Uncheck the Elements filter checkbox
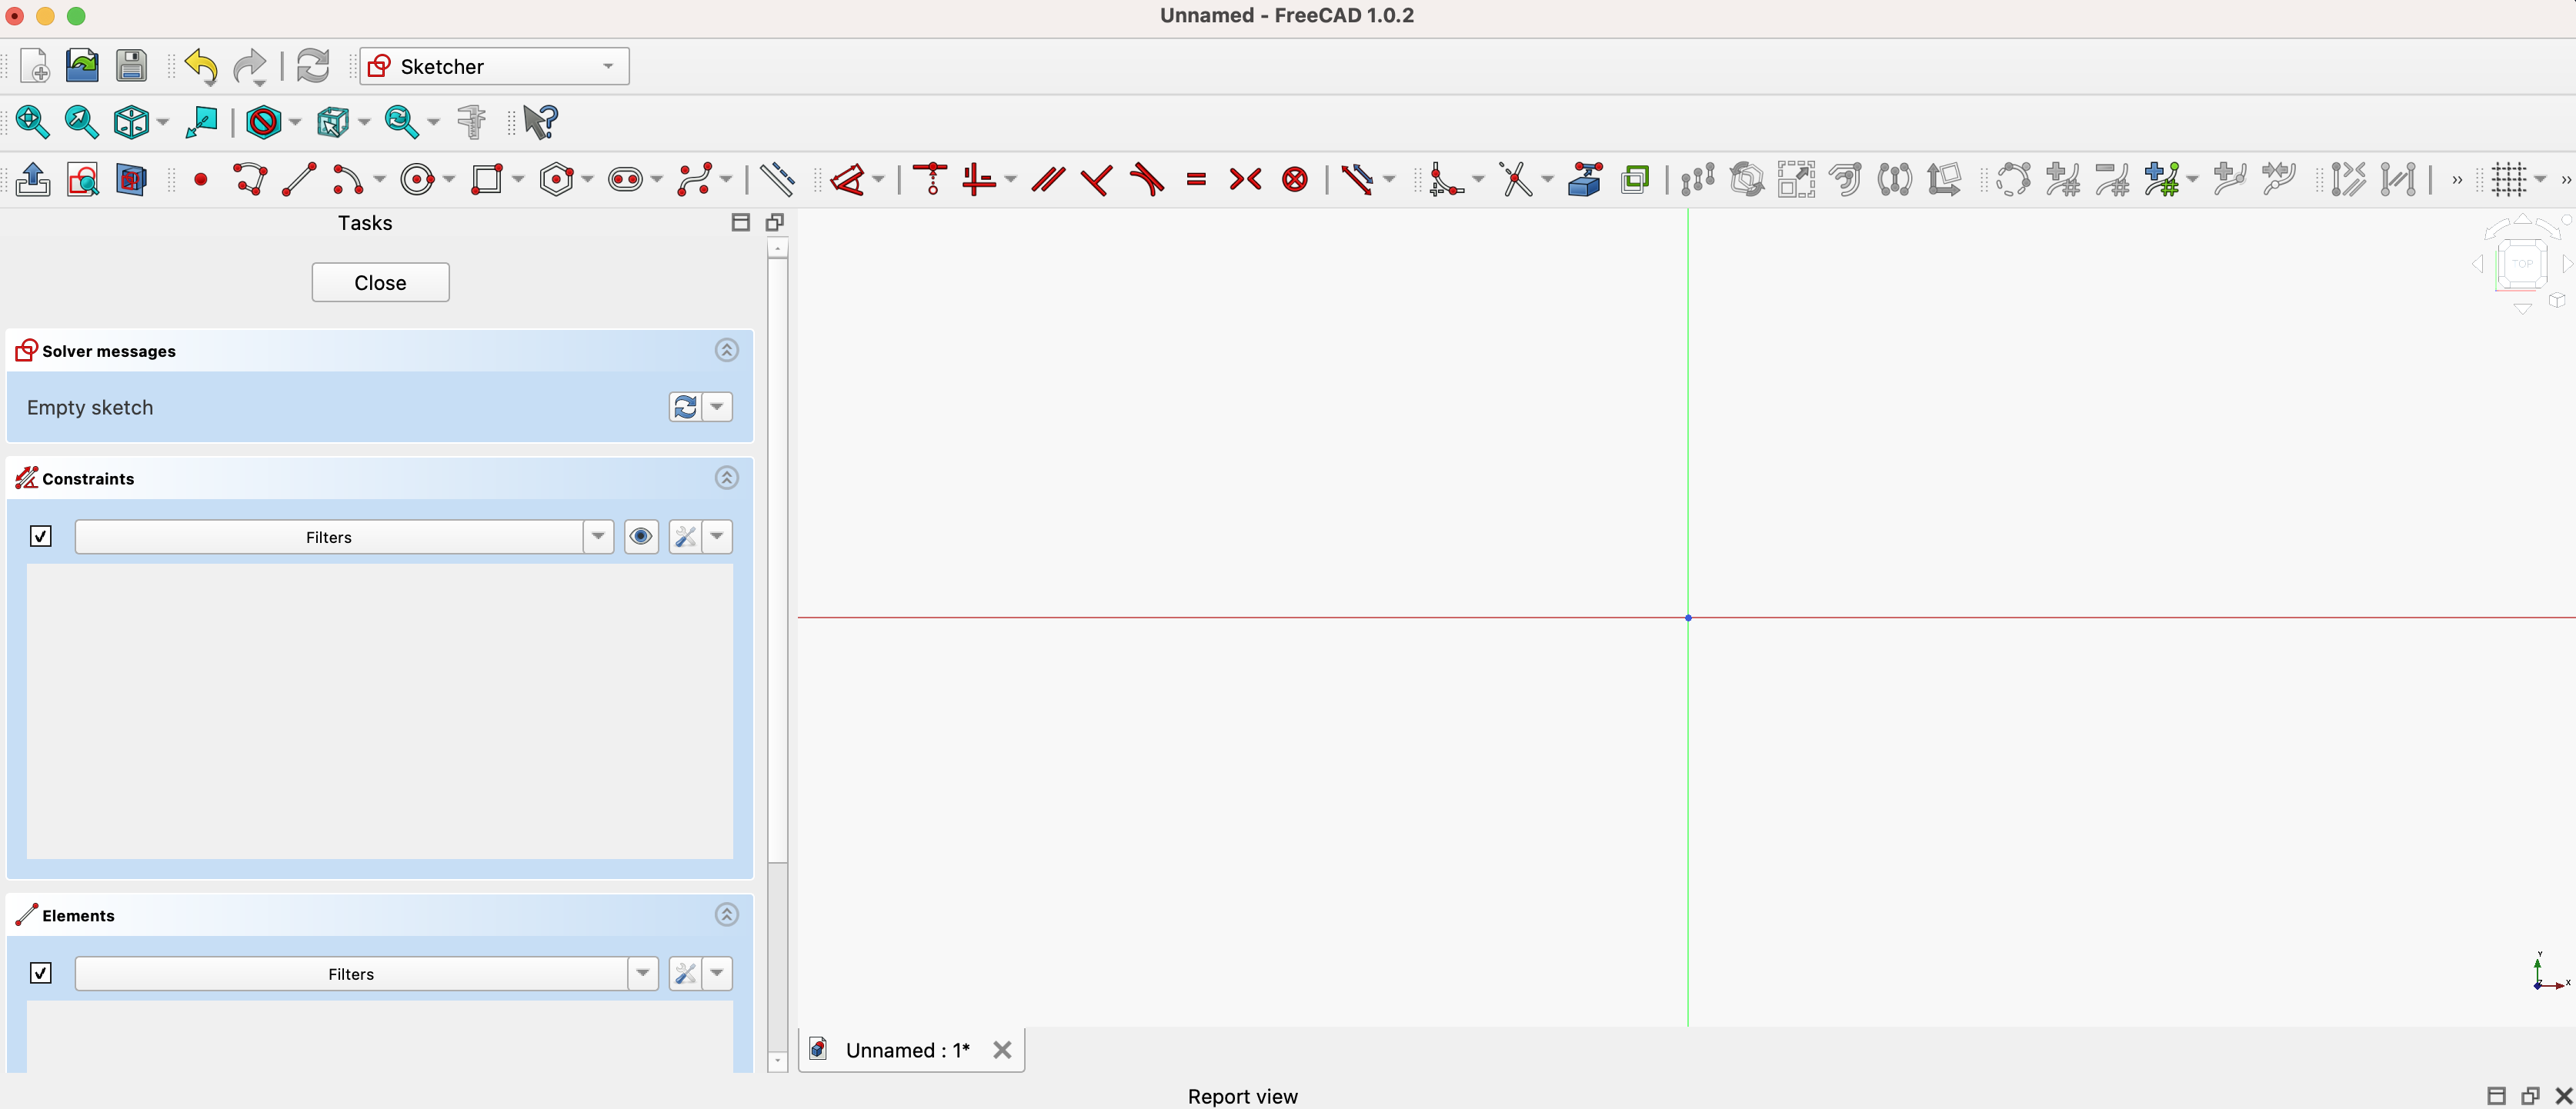 coord(40,972)
